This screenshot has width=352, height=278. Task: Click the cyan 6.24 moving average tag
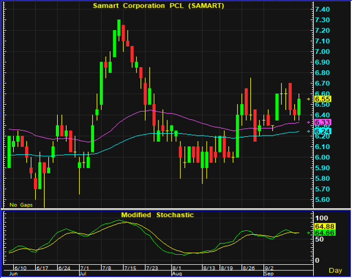tap(323, 131)
